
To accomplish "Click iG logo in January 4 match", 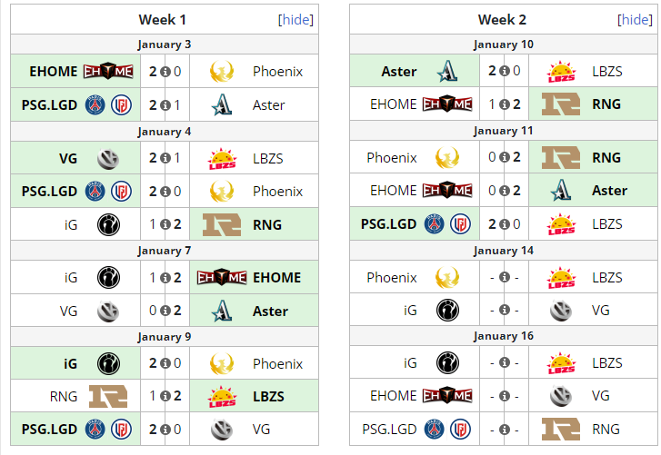I will pos(108,224).
